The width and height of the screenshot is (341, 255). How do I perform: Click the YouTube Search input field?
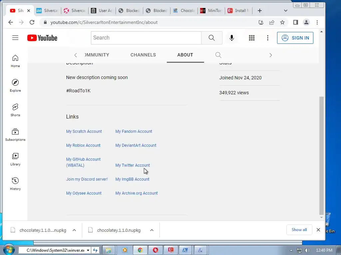pyautogui.click(x=146, y=38)
